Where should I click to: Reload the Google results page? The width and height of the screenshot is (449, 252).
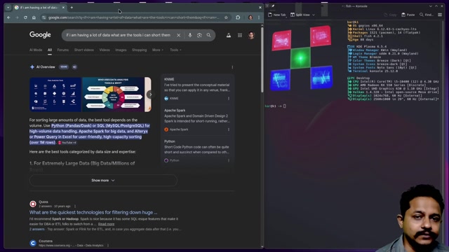tap(25, 17)
